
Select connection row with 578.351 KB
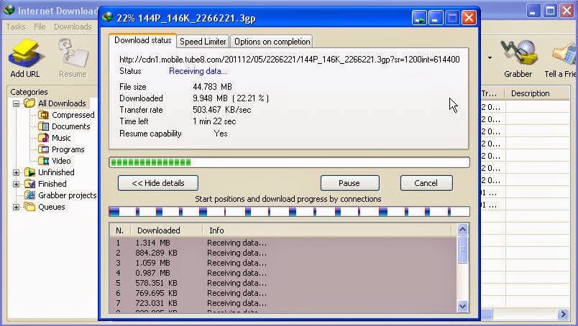pyautogui.click(x=283, y=283)
